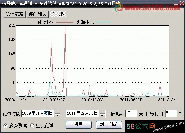Screen dimensions: 185x133
Task: Switch to the 详细列表 tab
Action: (38, 14)
